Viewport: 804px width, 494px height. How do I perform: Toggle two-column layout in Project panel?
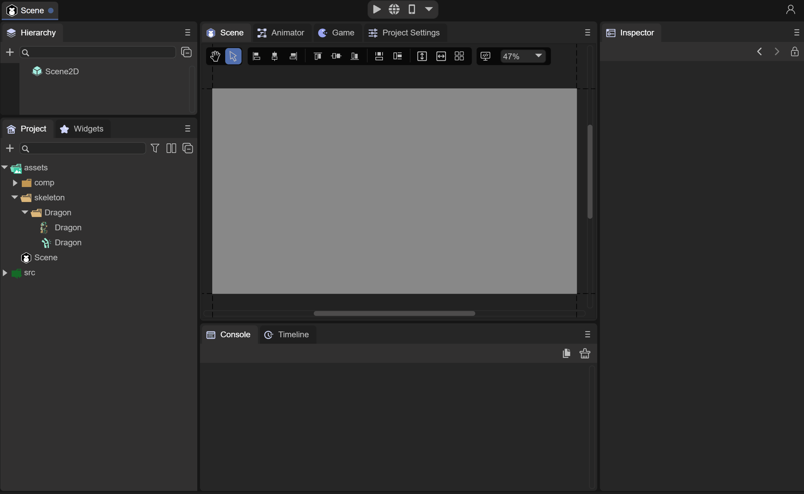point(171,148)
